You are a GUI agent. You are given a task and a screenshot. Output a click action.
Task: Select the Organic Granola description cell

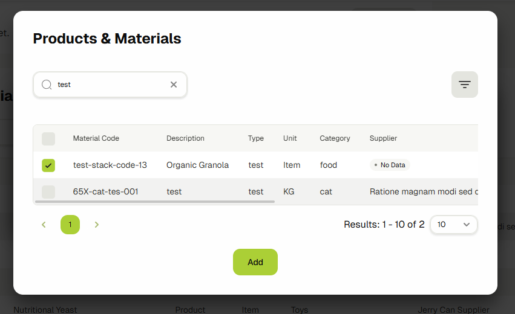pos(197,165)
